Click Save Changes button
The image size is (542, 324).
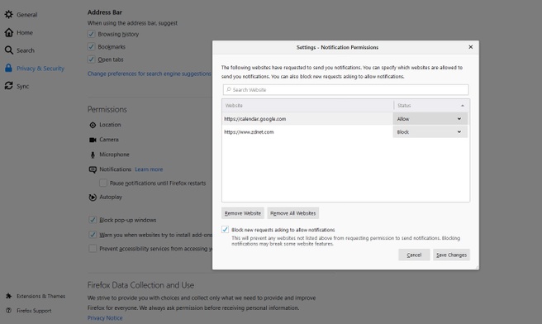(451, 255)
